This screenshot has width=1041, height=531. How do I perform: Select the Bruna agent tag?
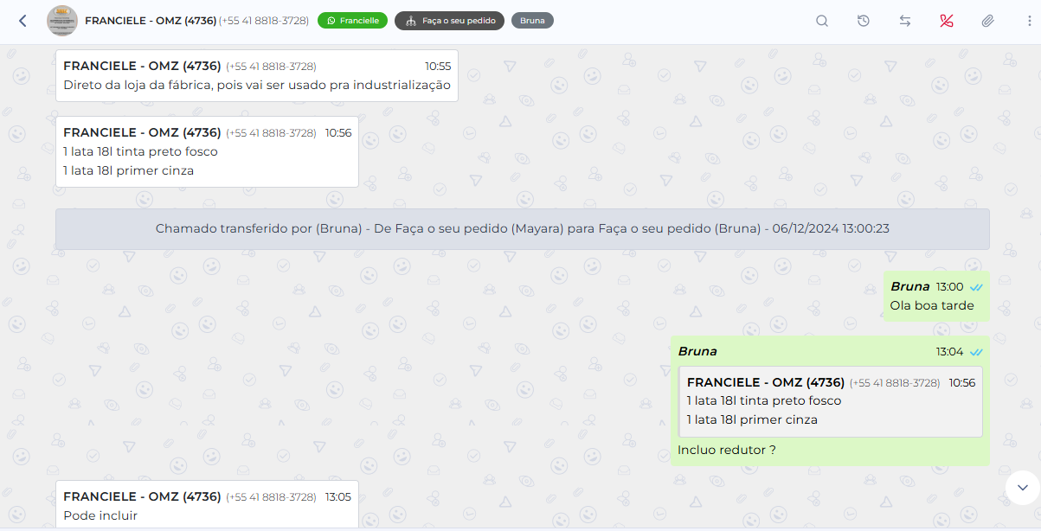(532, 21)
